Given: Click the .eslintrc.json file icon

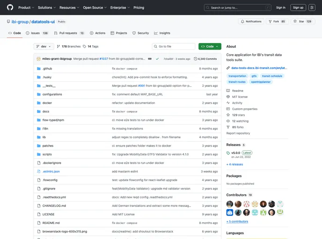Looking at the screenshot, I should coord(38,171).
